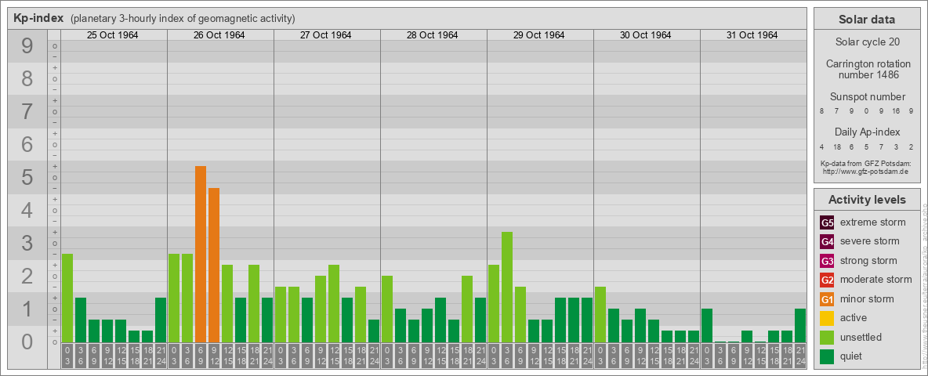928x376 pixels.
Task: Click the tallest orange bar on 26 Oct
Action: [201, 255]
